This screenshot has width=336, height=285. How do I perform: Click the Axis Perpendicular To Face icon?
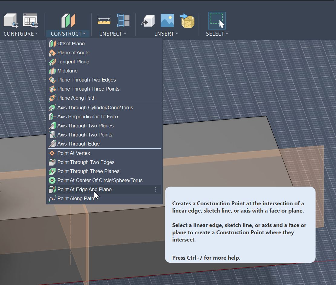click(52, 117)
